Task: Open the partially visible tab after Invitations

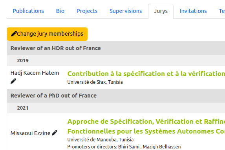Action: [x=222, y=11]
